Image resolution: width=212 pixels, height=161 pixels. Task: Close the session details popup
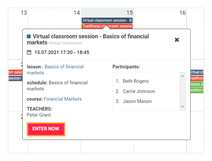click(x=177, y=40)
